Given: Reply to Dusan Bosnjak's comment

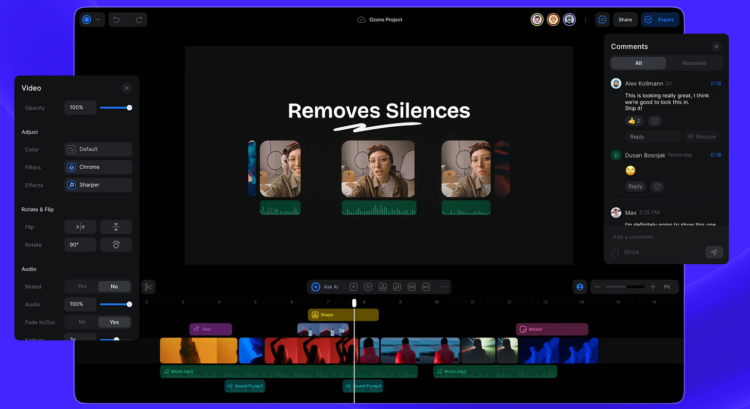Looking at the screenshot, I should [635, 186].
